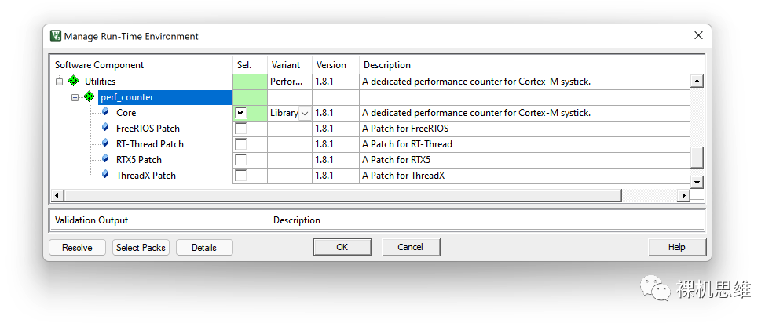Screen dimensions: 776x323
Task: Uncheck the Core component checkbox
Action: [241, 113]
